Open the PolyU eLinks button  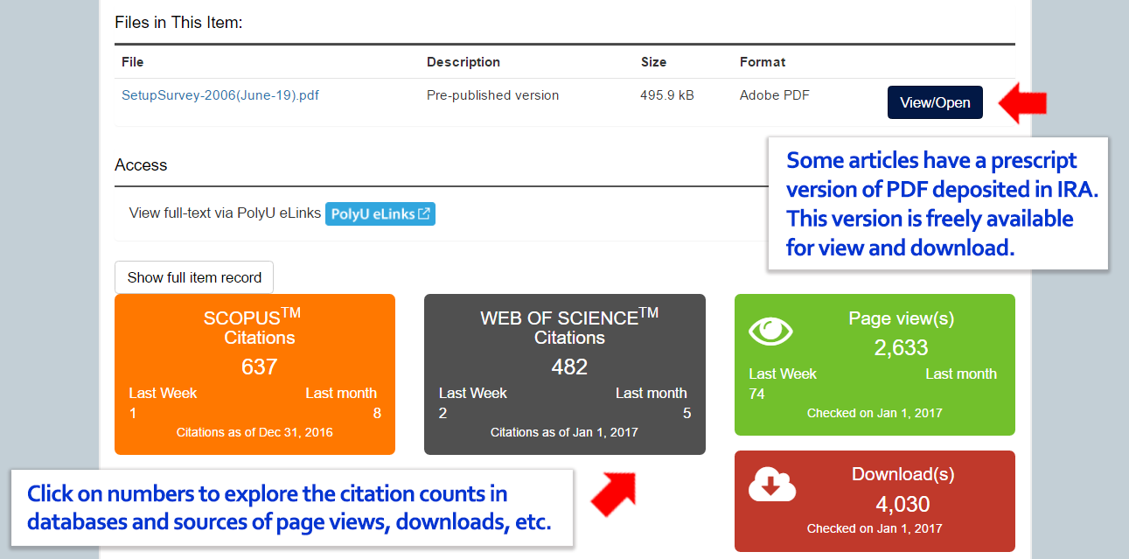pos(380,213)
